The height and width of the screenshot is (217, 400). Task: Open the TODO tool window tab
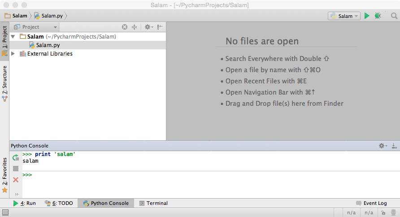pos(59,203)
